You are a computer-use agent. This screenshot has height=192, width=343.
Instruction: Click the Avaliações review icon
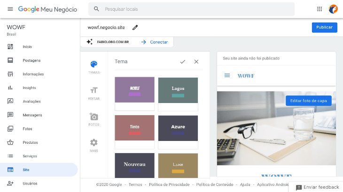coord(10,101)
